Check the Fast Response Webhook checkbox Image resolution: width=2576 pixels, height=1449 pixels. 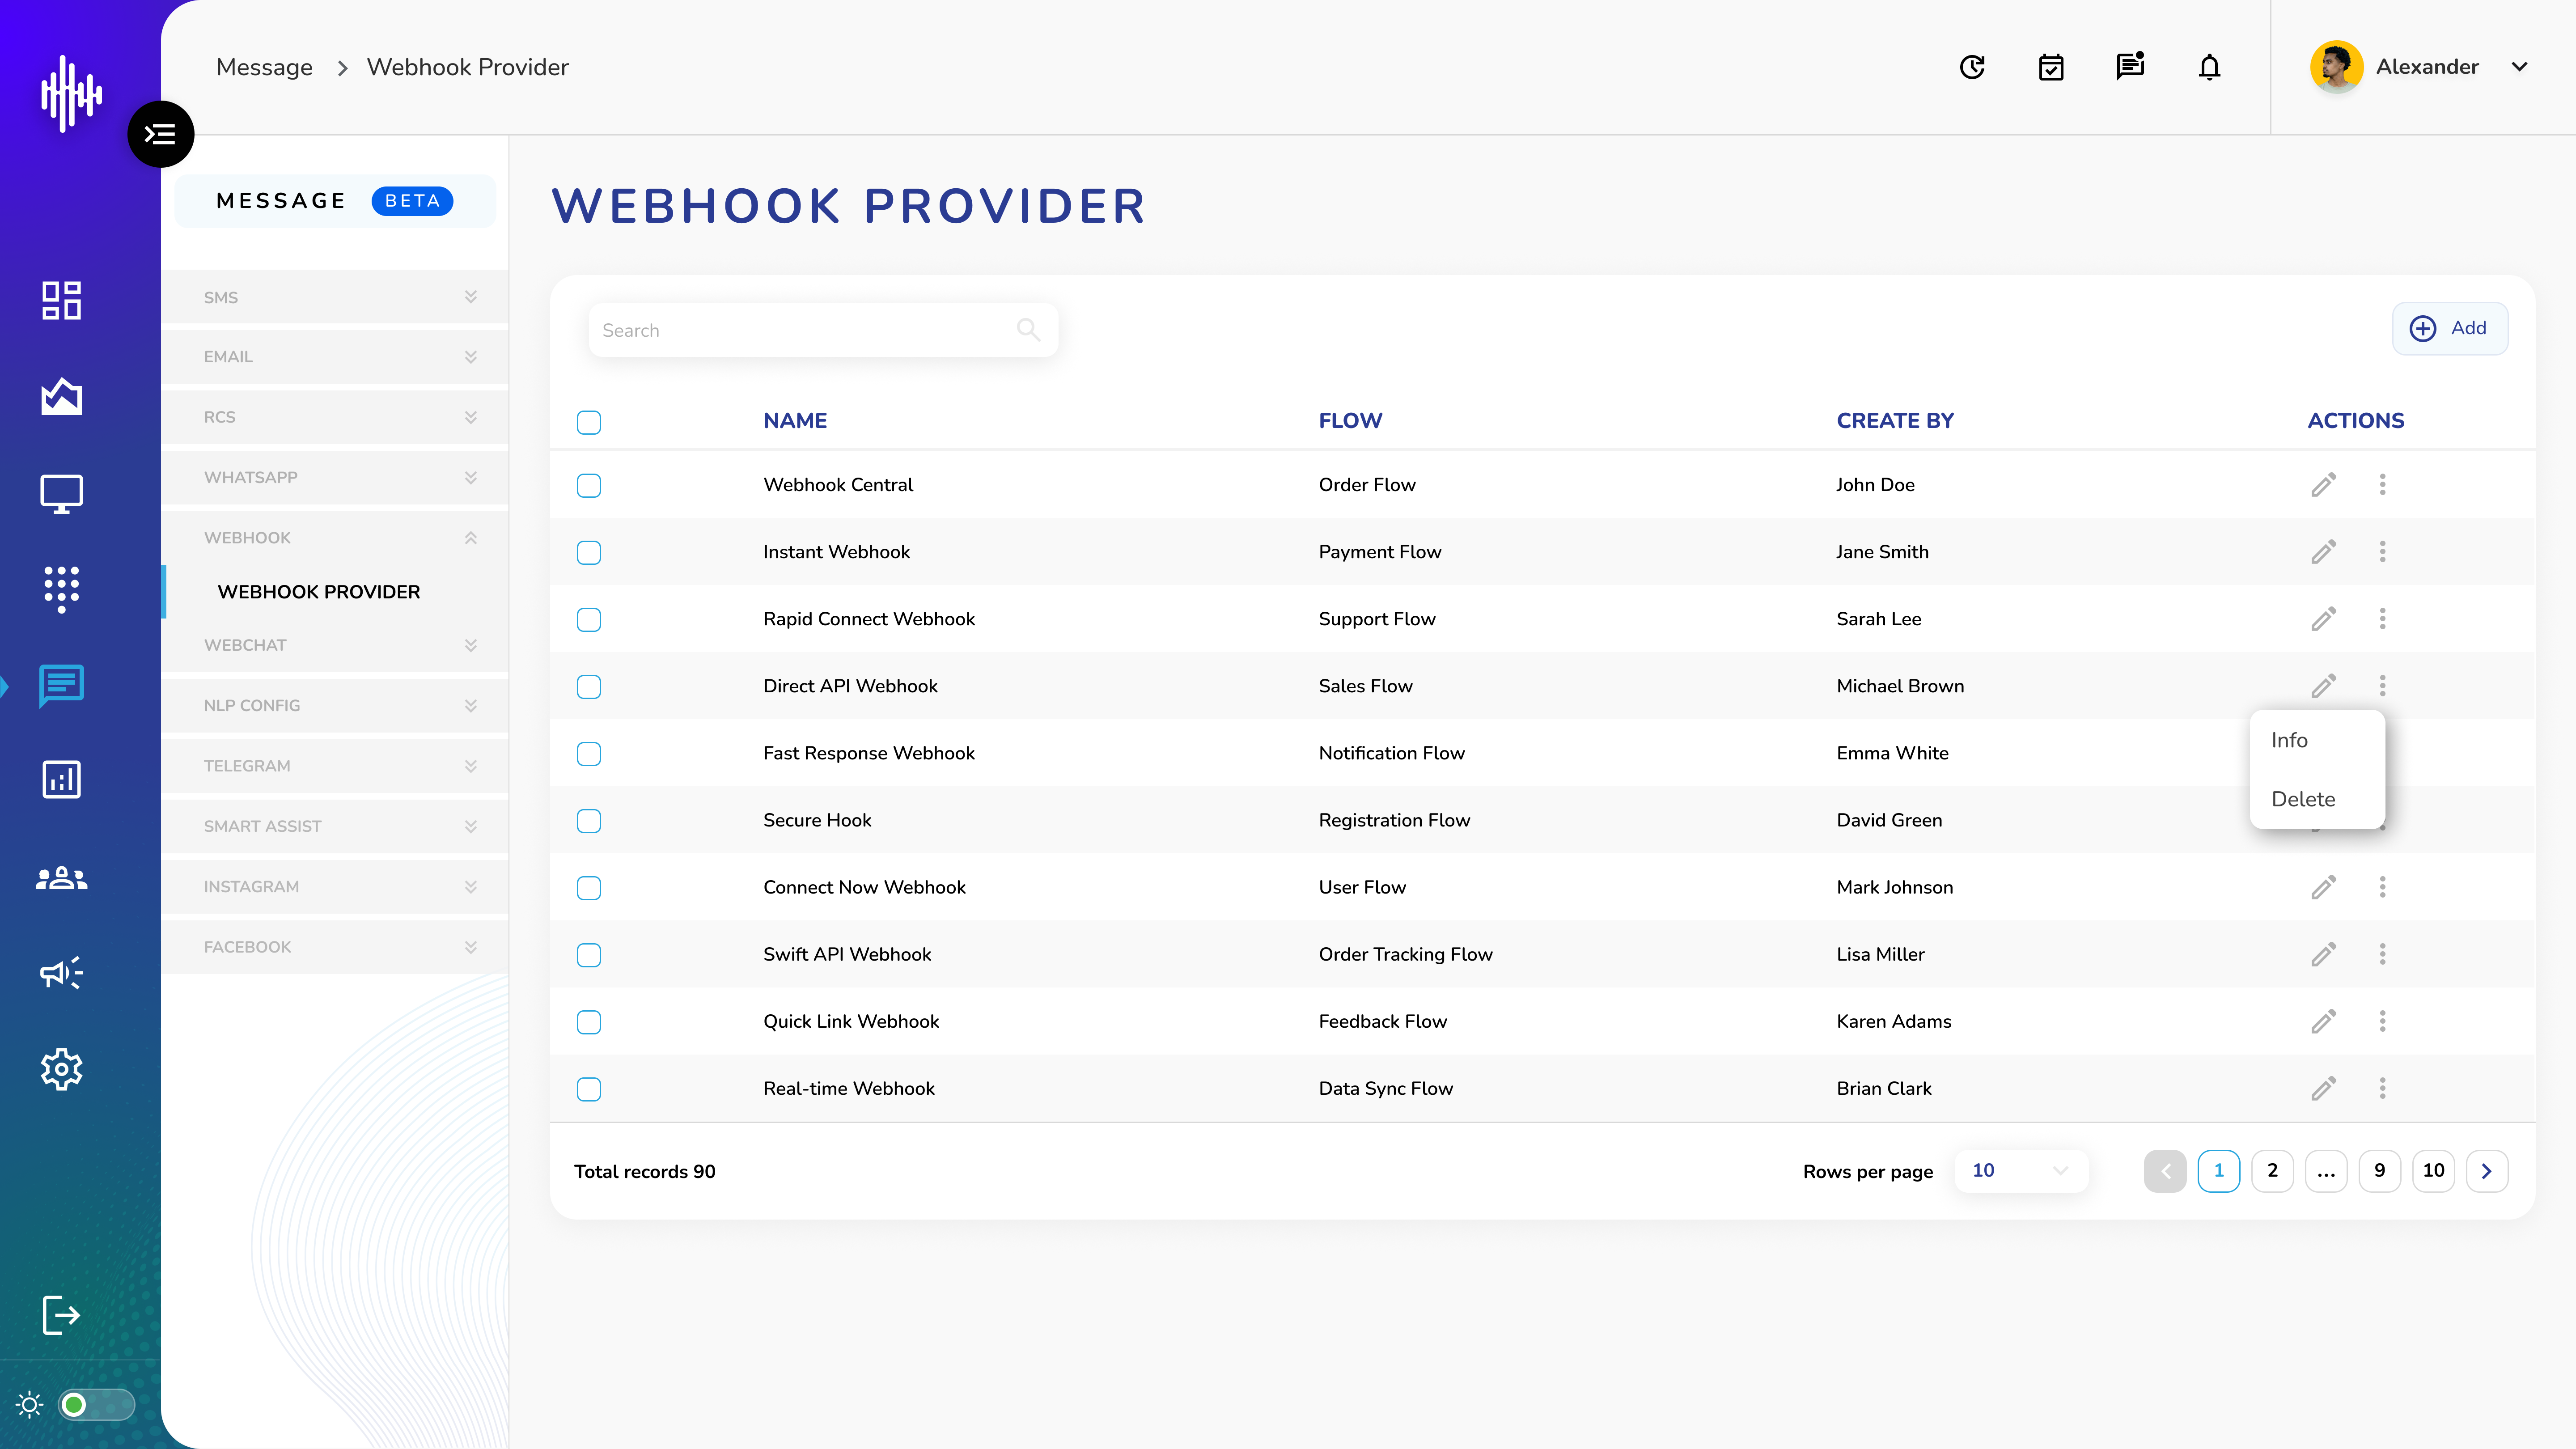click(x=589, y=753)
